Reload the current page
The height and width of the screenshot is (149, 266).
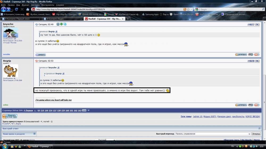click(16, 9)
